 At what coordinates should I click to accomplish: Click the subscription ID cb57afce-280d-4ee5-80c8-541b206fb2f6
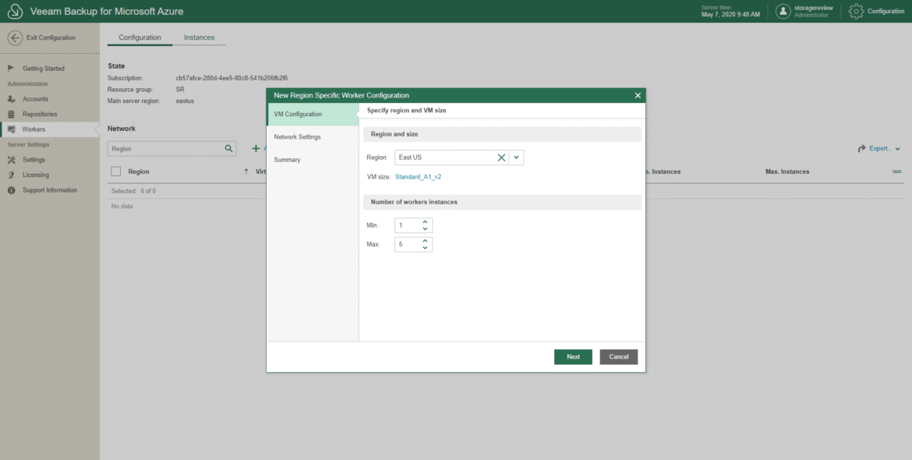point(232,78)
